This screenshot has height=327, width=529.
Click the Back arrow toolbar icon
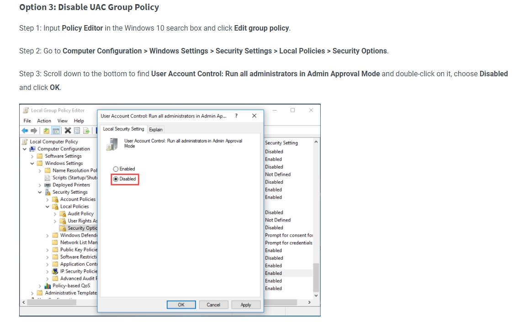(x=25, y=131)
